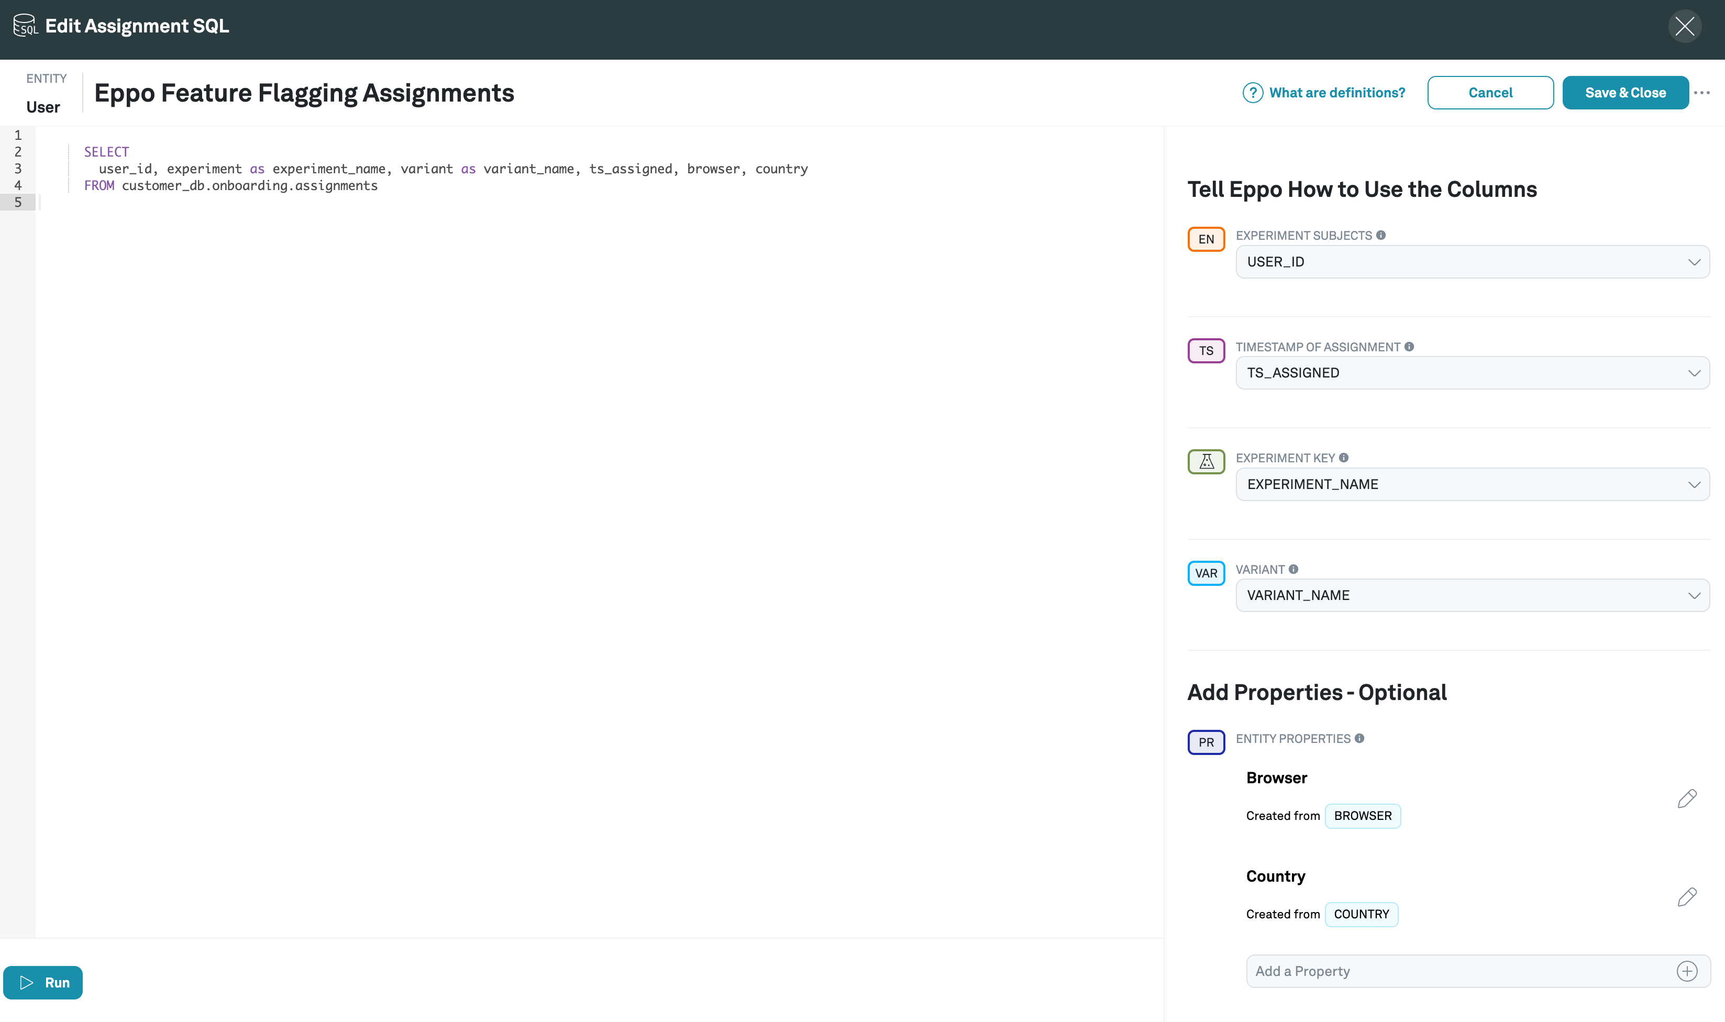This screenshot has height=1022, width=1725.
Task: Open the Experiment Subjects USER_ID dropdown
Action: (1472, 262)
